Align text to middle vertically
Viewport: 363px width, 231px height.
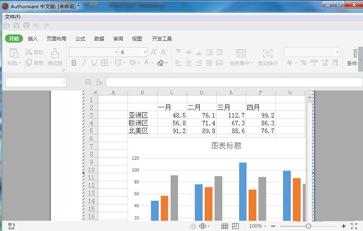click(189, 52)
